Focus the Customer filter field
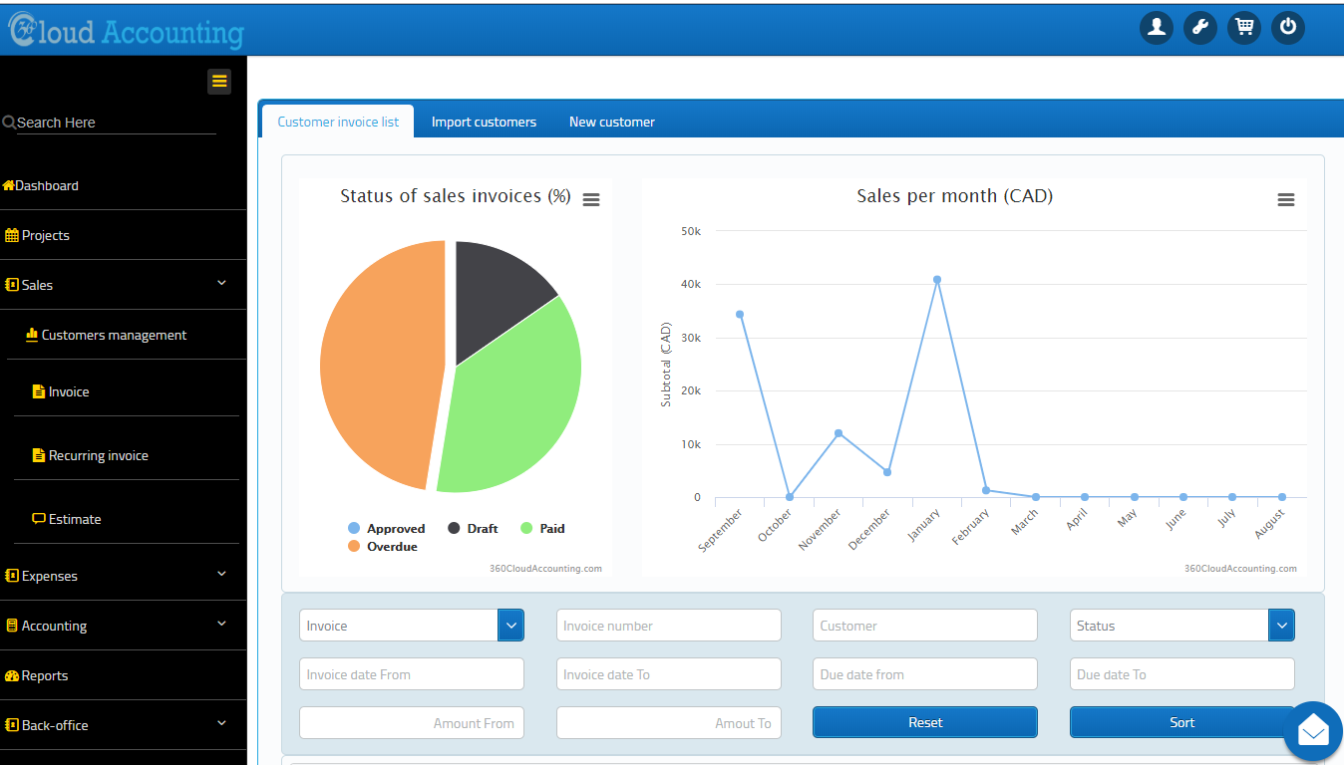Screen dimensions: 1344x765 pos(925,626)
